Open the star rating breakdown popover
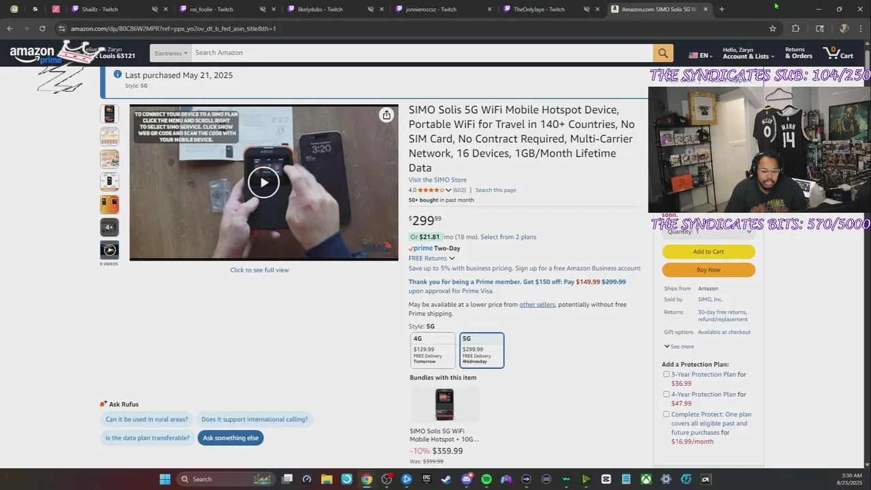Viewport: 871px width, 490px height. pos(434,190)
